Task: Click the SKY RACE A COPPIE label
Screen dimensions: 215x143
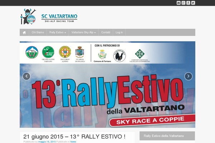Action: [x=150, y=120]
